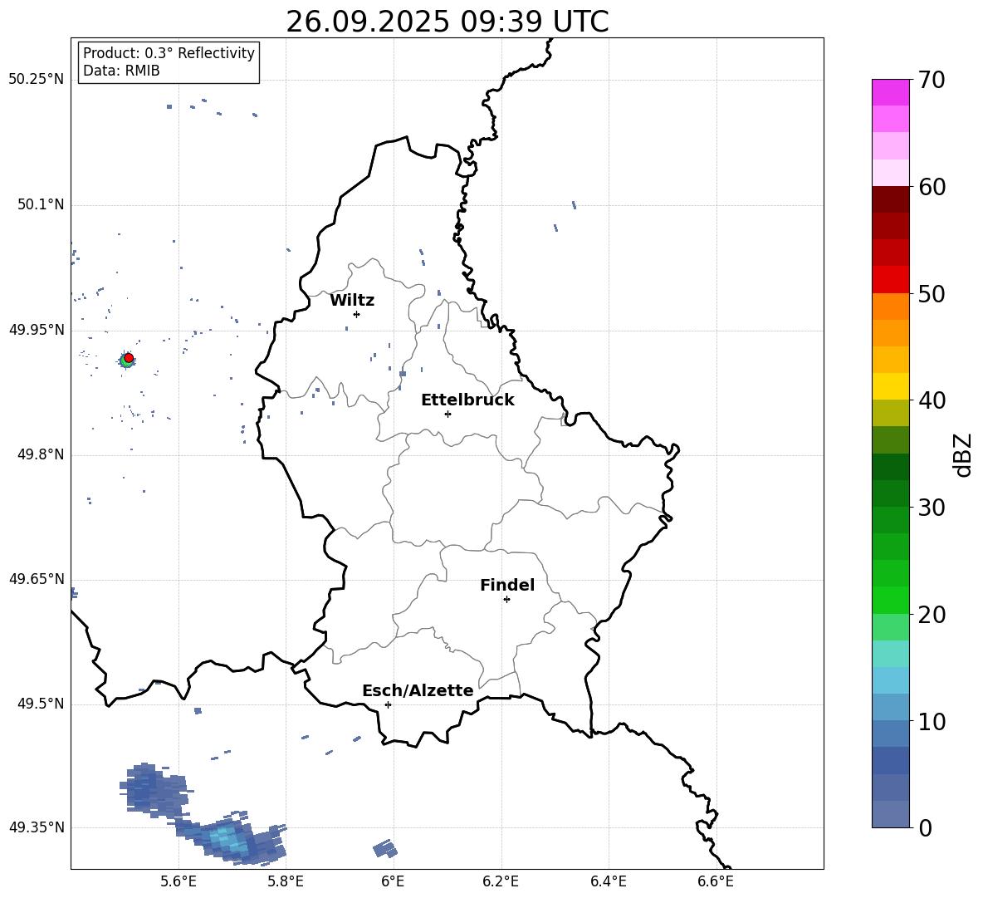Click the 50.25°N latitude label
This screenshot has height=898, width=983.
(37, 80)
